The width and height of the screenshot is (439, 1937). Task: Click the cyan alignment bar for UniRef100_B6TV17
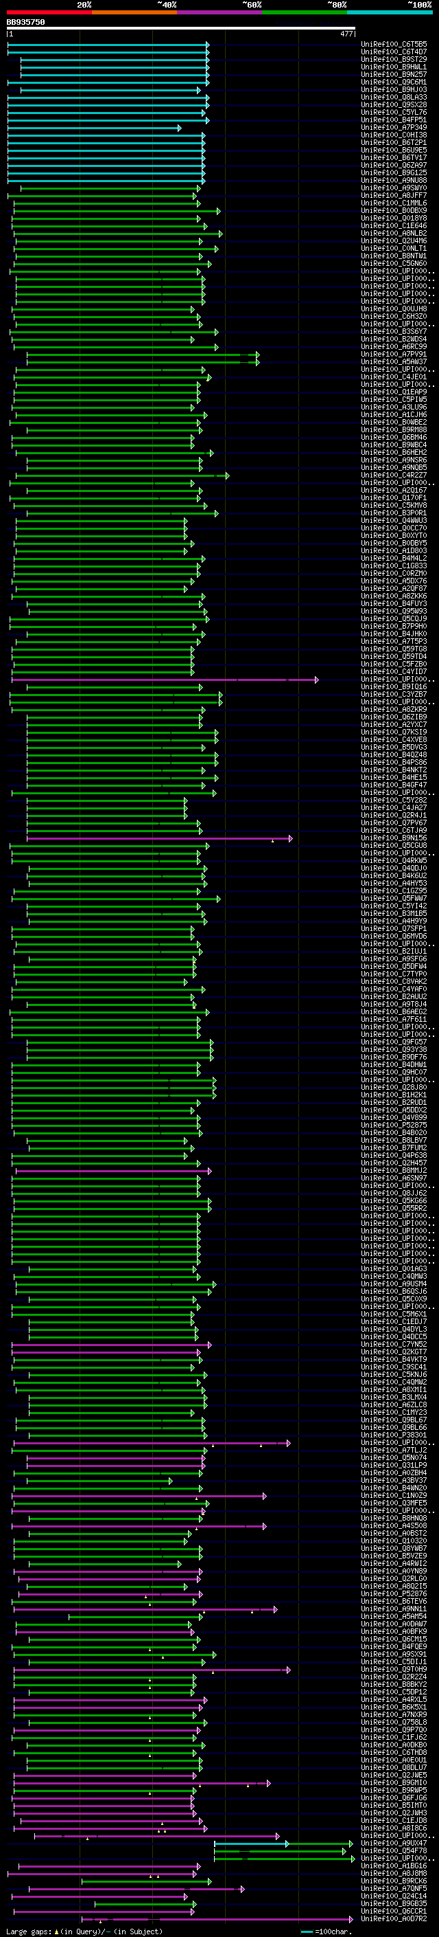pyautogui.click(x=106, y=158)
